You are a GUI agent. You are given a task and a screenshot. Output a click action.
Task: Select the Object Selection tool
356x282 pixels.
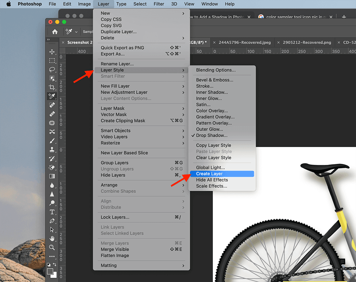click(52, 78)
